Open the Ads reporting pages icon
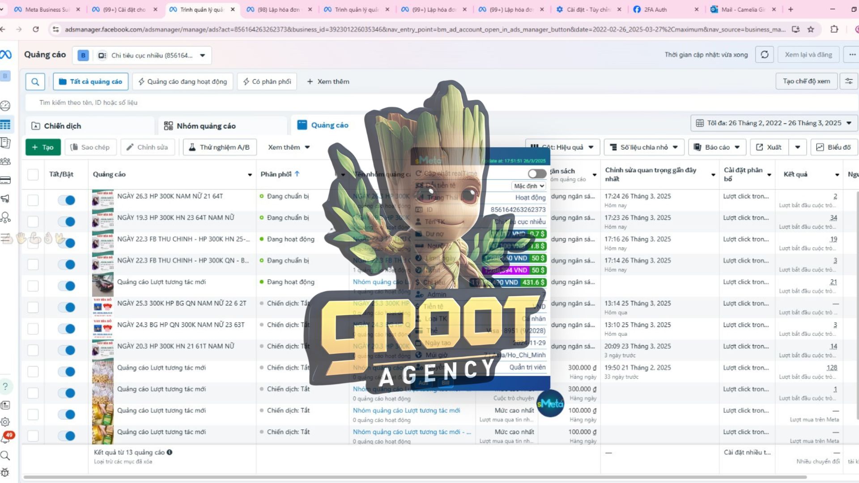859x483 pixels. [x=5, y=143]
